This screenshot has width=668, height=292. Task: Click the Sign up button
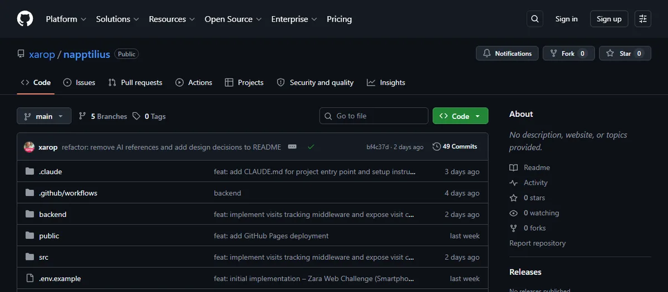[x=609, y=19]
